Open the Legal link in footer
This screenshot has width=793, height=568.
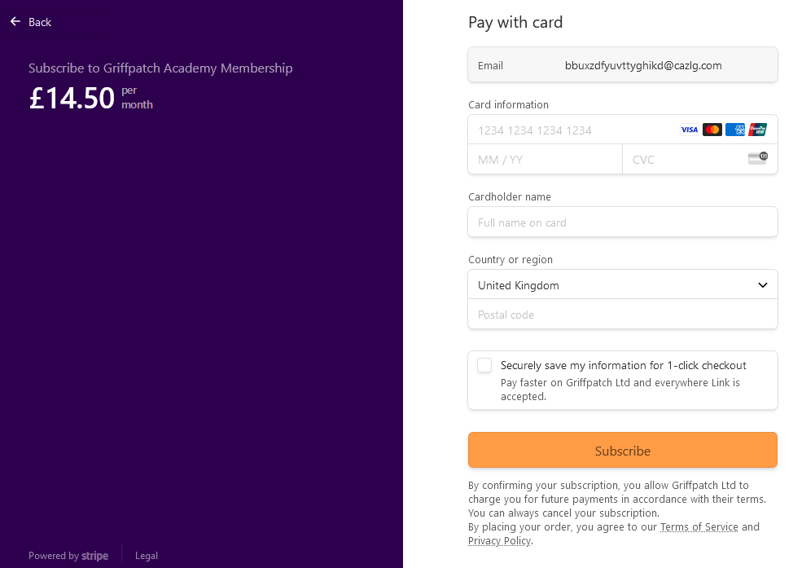tap(147, 556)
